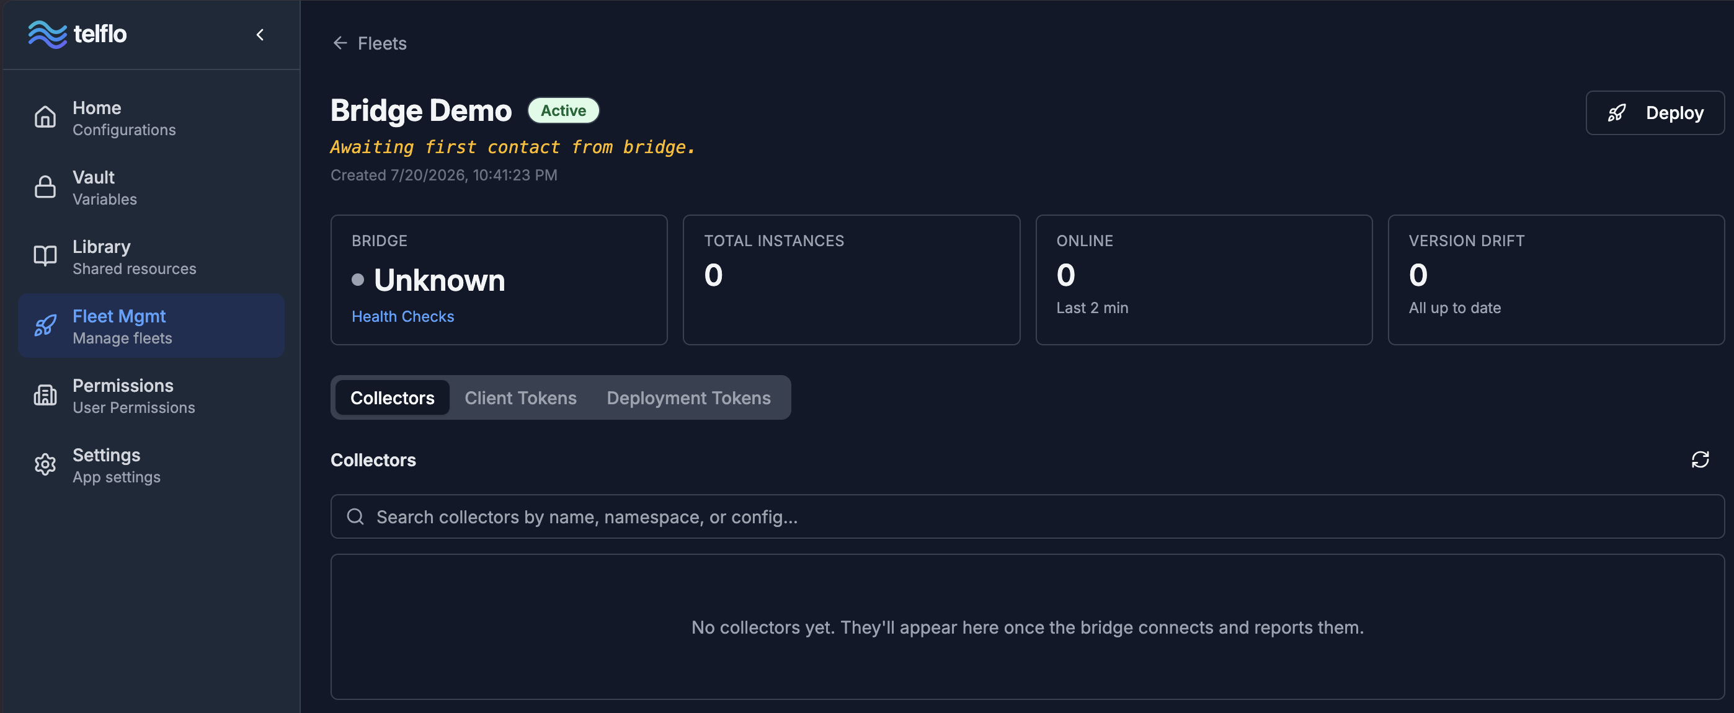Viewport: 1734px width, 713px height.
Task: Click the Library book icon
Action: click(x=45, y=256)
